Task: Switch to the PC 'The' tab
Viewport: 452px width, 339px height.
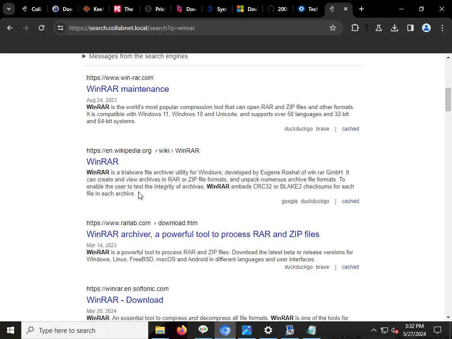Action: (124, 9)
